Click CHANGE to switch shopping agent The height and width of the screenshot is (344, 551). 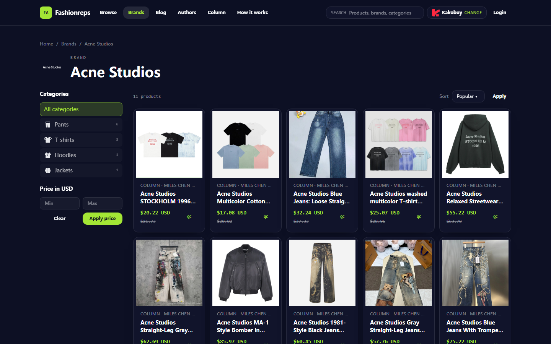click(x=473, y=13)
